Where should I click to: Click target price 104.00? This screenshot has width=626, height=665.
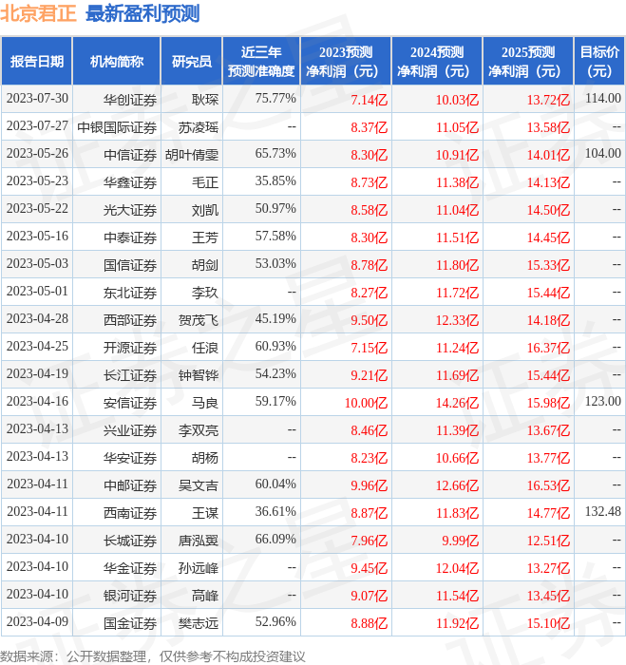pyautogui.click(x=602, y=154)
